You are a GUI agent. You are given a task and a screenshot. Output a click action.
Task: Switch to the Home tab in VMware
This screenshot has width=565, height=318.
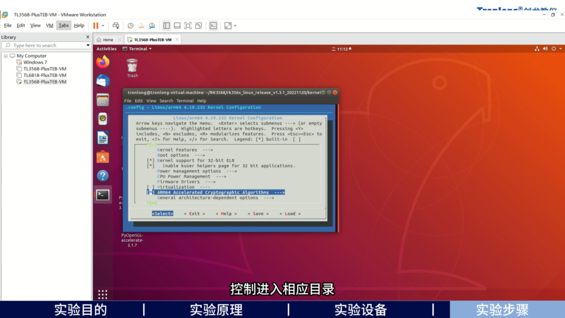coord(108,39)
